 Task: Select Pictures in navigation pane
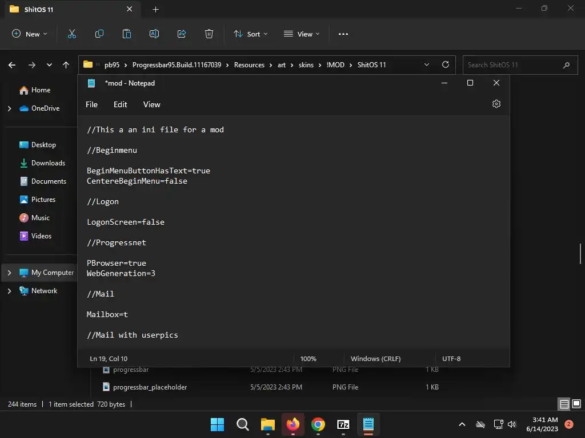(37, 200)
